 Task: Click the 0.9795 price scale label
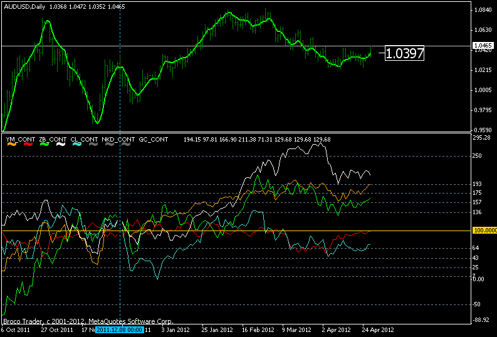[483, 110]
